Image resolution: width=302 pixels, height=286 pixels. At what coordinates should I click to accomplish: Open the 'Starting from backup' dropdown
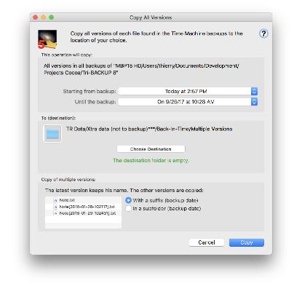pos(188,92)
